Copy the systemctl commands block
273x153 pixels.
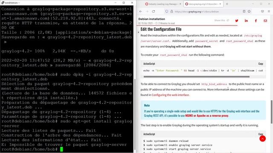(x=261, y=134)
